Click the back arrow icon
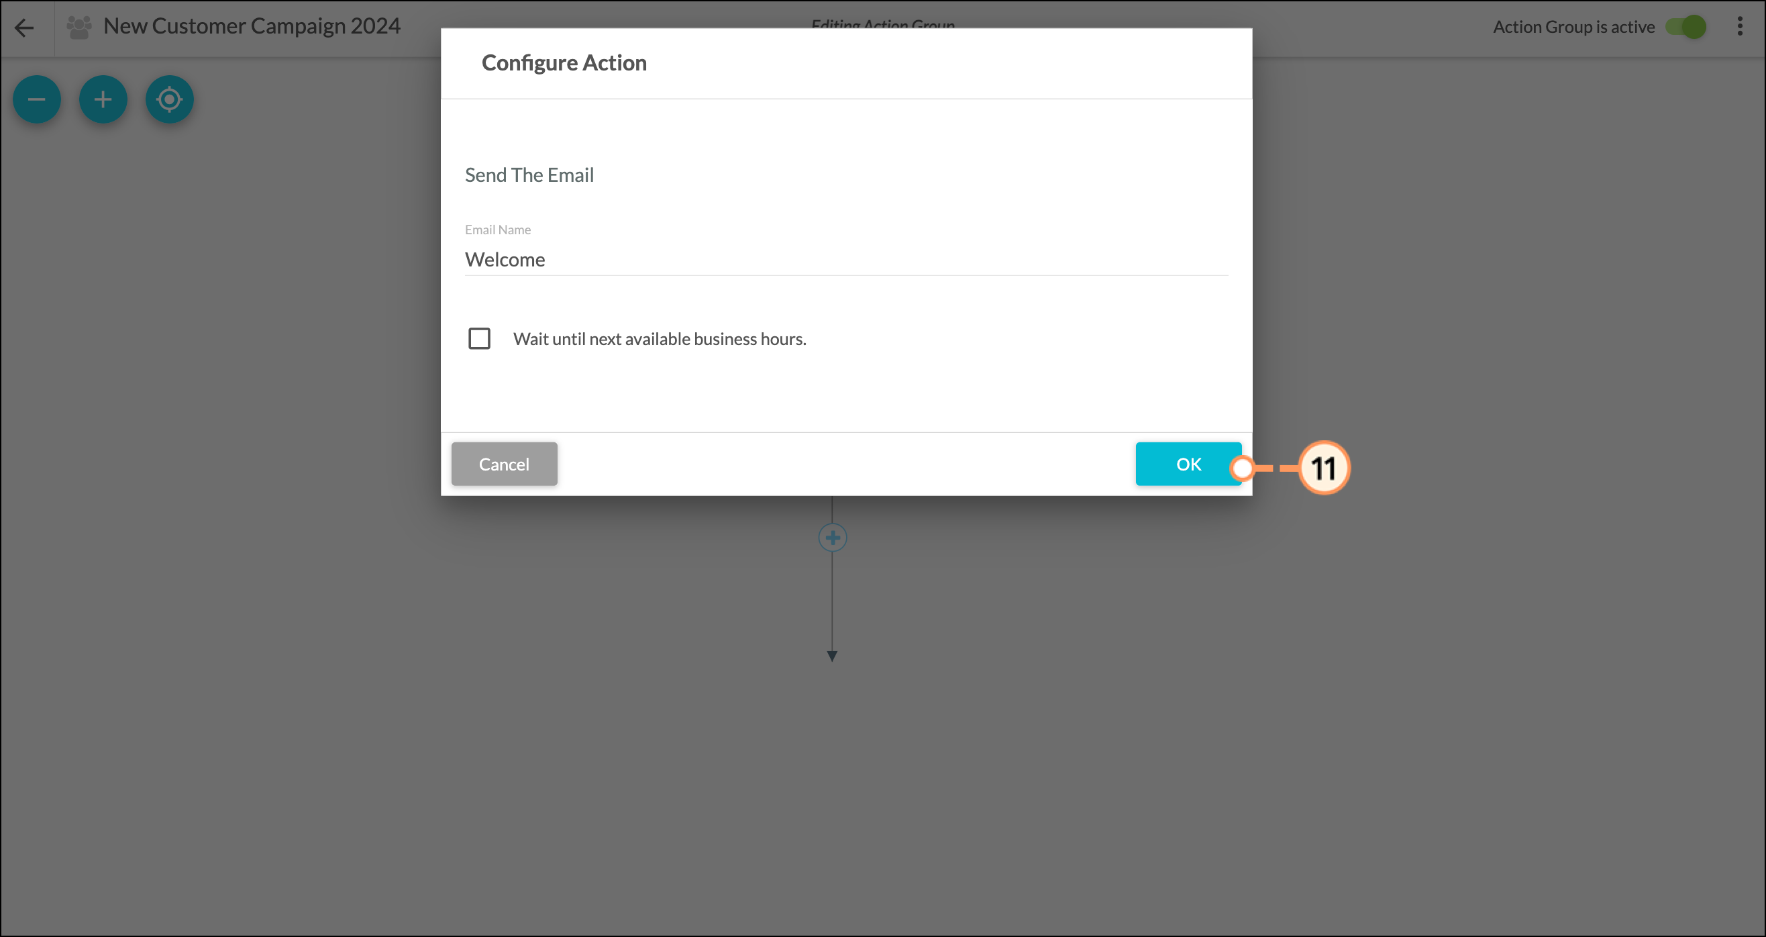Viewport: 1766px width, 937px height. [24, 28]
